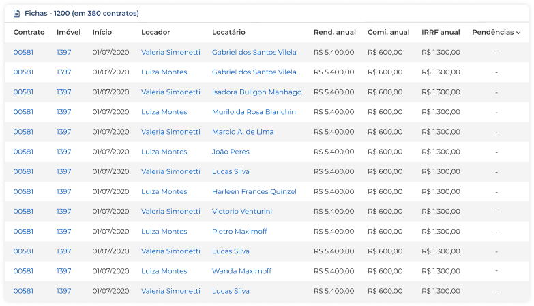Screen dimensions: 534x306
Task: Open Gabriel dos Santos Vilela in Valeria Simonetti's row
Action: 254,52
